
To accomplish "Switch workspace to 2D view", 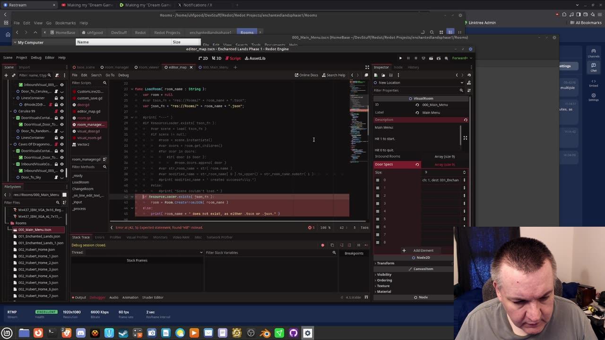I will [203, 58].
